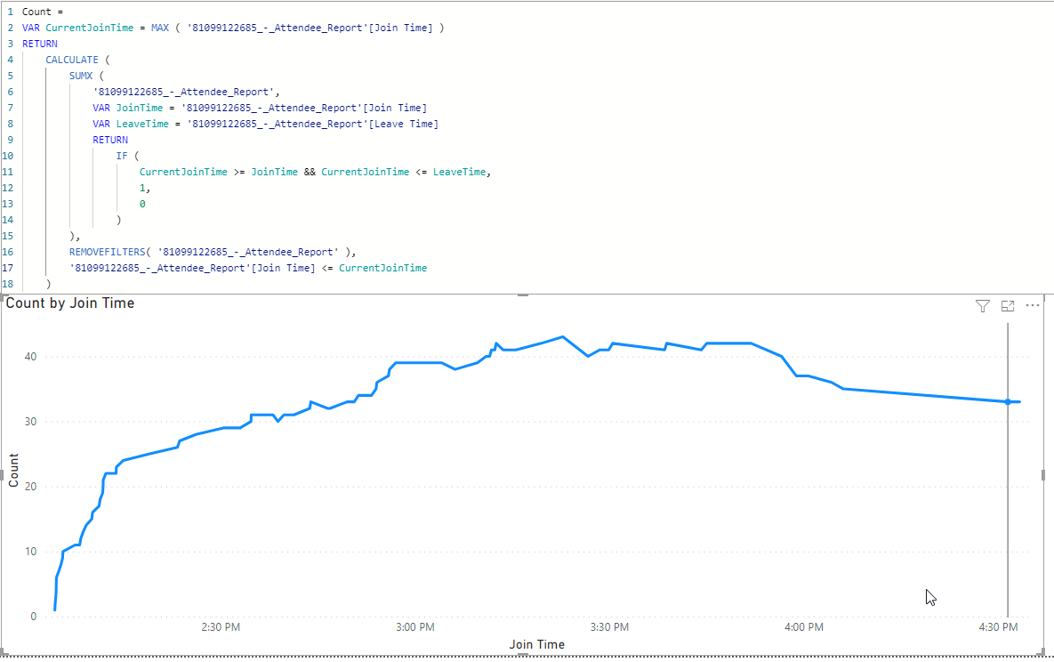The height and width of the screenshot is (662, 1054).
Task: Place cursor on 'VAR LeaveTime' line
Action: pyautogui.click(x=266, y=124)
